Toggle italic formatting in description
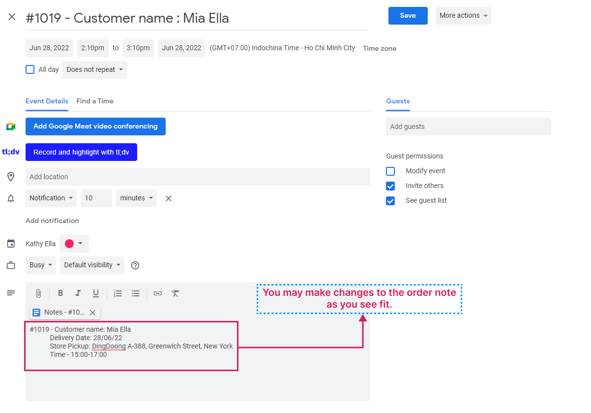Screen dimensions: 591x413 (x=78, y=293)
